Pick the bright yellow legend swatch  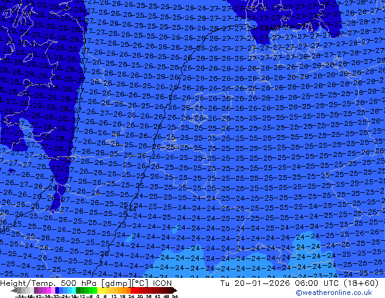click(x=99, y=291)
